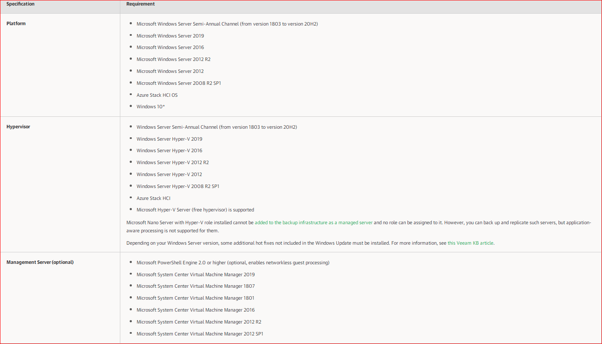
Task: Click 'Microsoft Hyper-V Server (free hypervisor) is supported'
Action: [x=195, y=210]
